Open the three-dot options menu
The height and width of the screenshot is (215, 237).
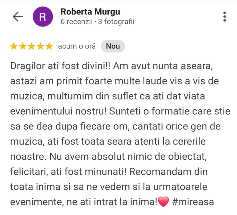(225, 17)
